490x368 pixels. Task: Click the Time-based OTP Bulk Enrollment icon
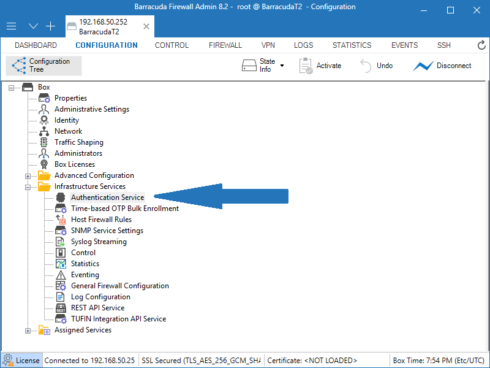click(x=61, y=209)
